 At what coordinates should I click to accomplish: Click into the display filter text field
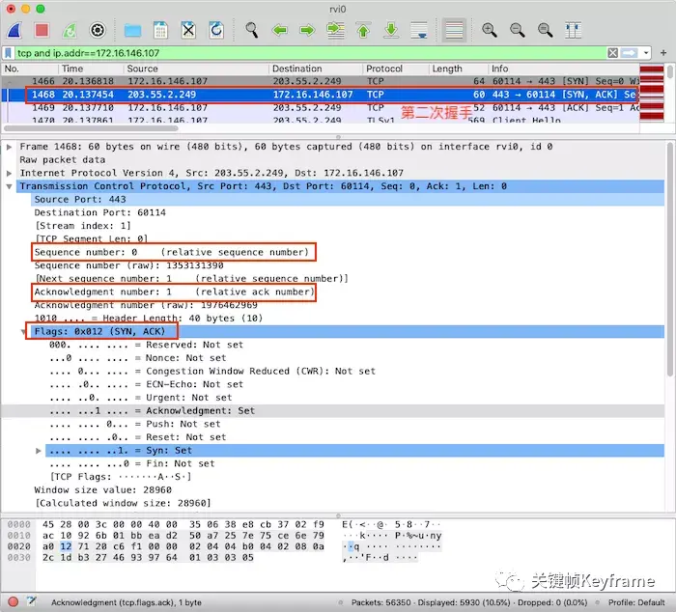tap(310, 53)
